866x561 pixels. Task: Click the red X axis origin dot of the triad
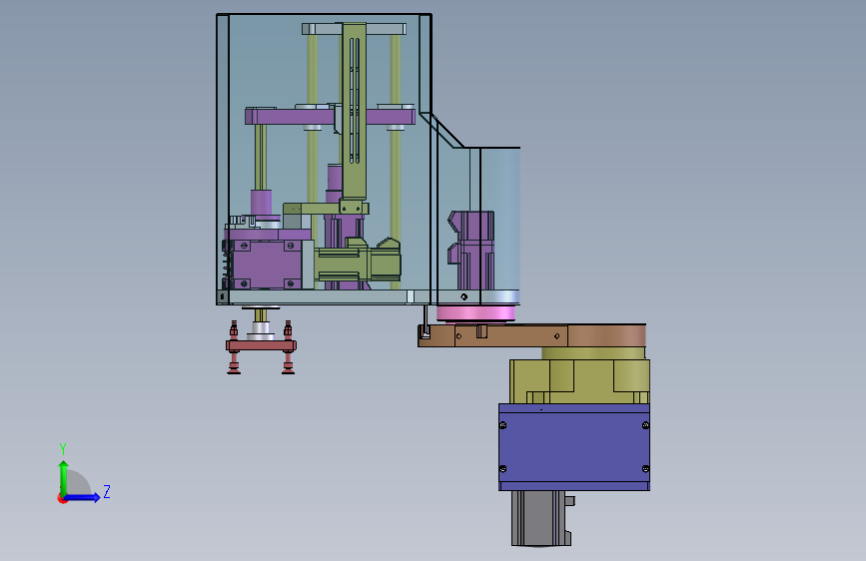point(62,498)
